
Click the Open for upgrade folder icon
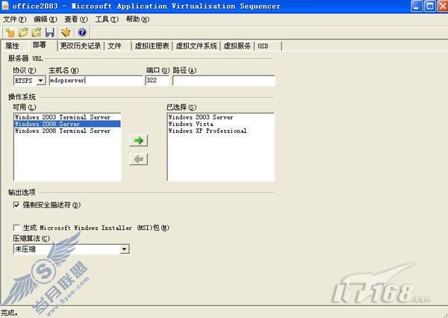click(x=37, y=32)
